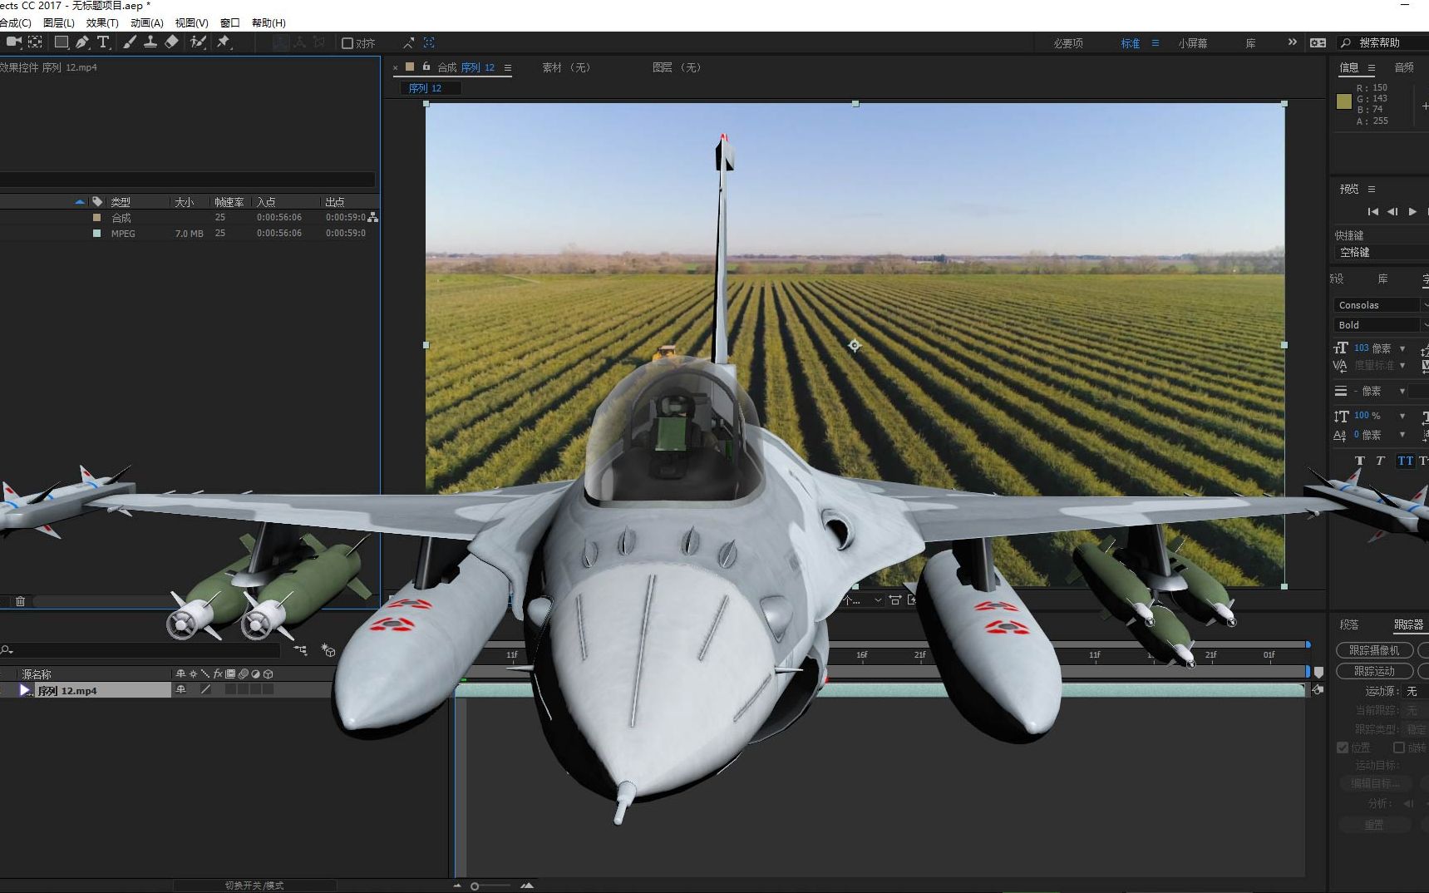Screen dimensions: 1429x893
Task: Click the zoom-out mountain icon under timeline
Action: tap(457, 886)
